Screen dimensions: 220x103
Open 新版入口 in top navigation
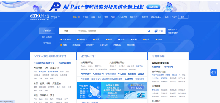76,17
